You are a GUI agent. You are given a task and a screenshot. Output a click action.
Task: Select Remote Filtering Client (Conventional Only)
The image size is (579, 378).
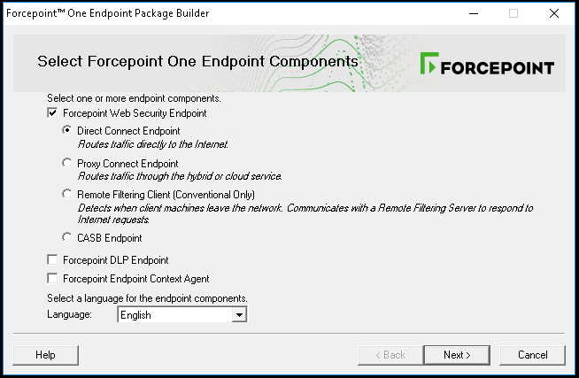click(67, 194)
